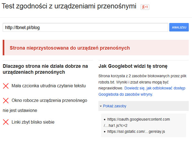Click red X icon beside 'Okno robocze' issue
The image size is (192, 142).
point(6,101)
